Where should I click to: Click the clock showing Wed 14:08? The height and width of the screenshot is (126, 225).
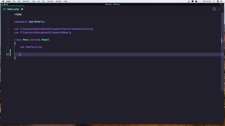(207, 1)
